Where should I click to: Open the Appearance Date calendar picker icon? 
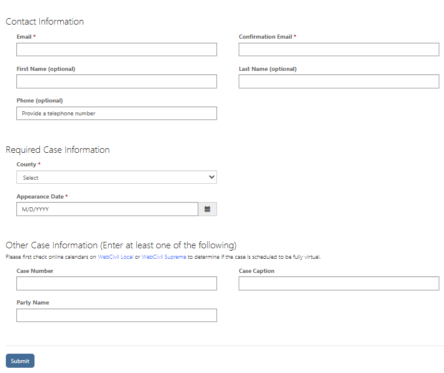tap(207, 209)
